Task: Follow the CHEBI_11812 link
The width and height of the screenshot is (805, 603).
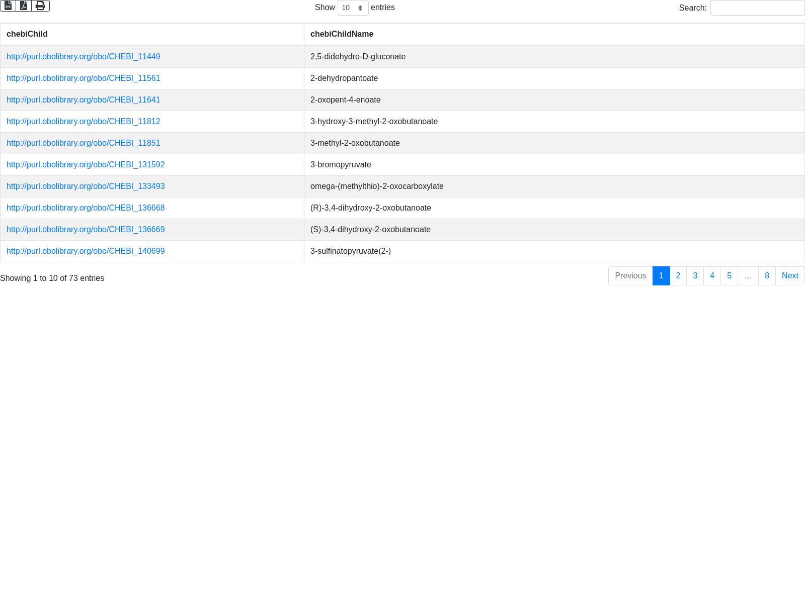Action: pyautogui.click(x=83, y=122)
